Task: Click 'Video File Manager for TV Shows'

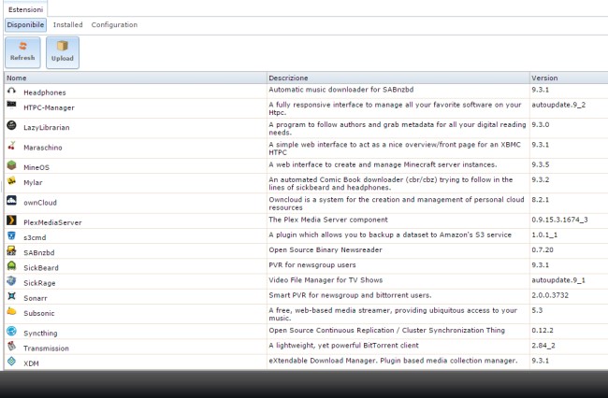Action: pos(326,280)
